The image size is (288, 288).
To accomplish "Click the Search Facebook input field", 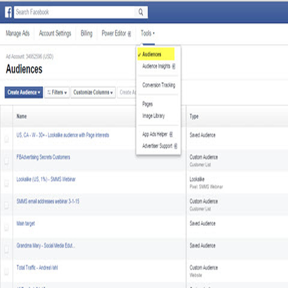I will [x=81, y=12].
